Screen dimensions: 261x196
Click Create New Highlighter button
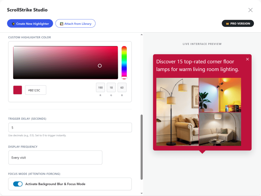point(30,24)
